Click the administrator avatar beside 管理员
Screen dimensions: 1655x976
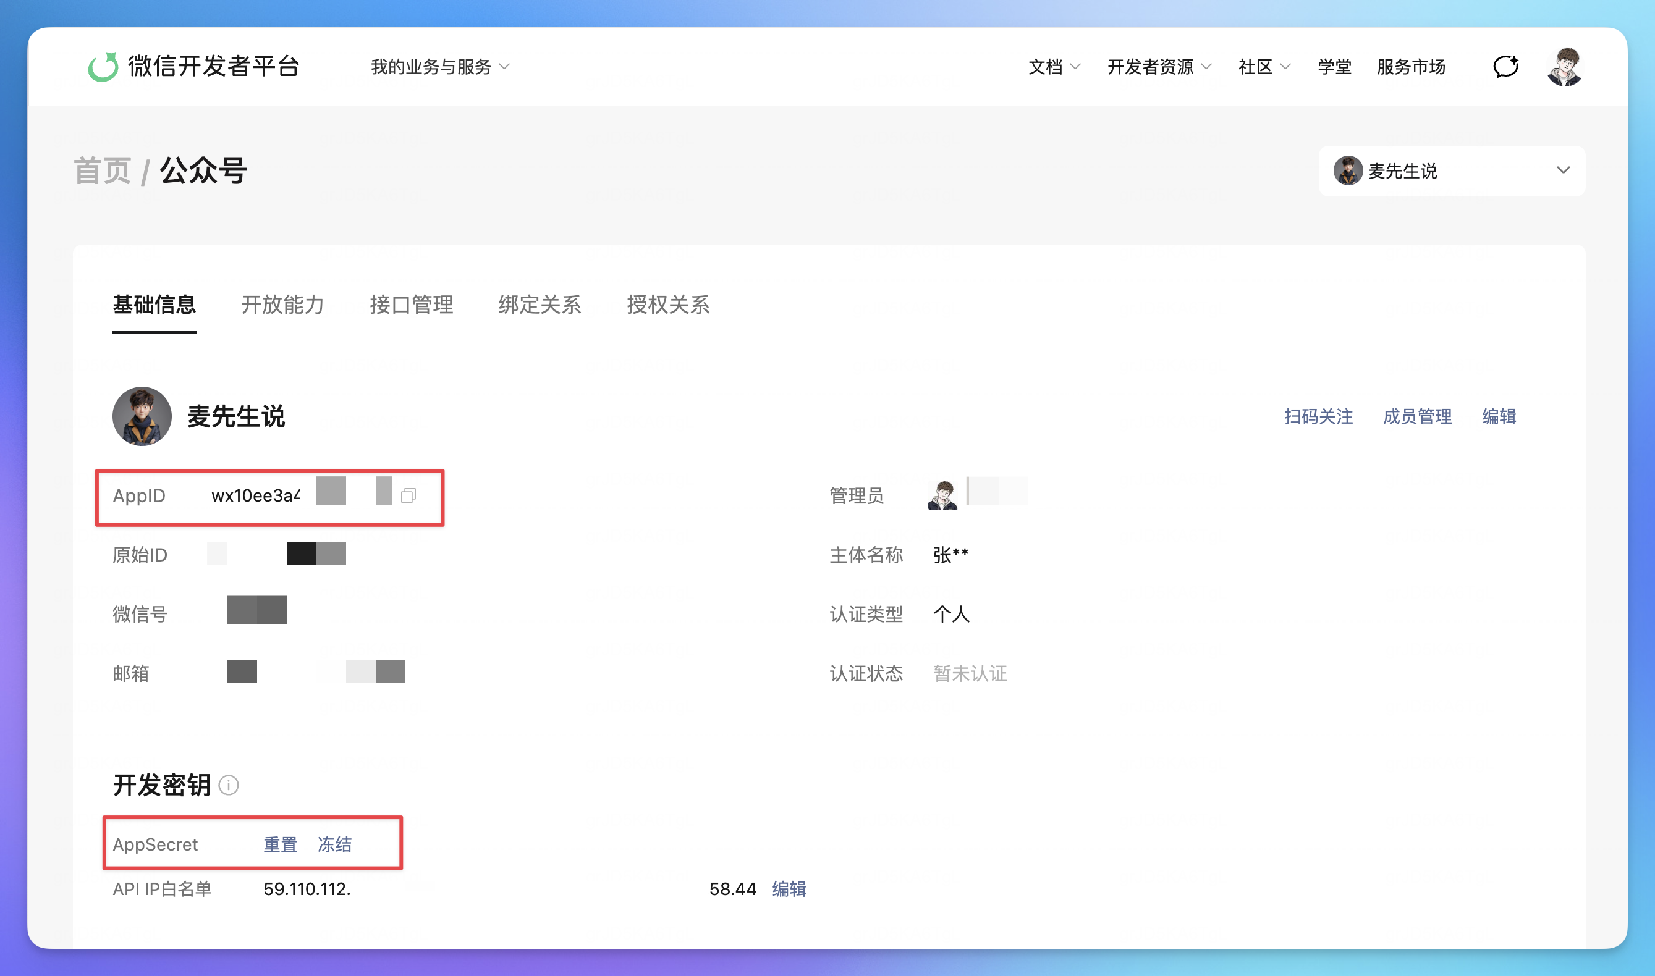(942, 495)
